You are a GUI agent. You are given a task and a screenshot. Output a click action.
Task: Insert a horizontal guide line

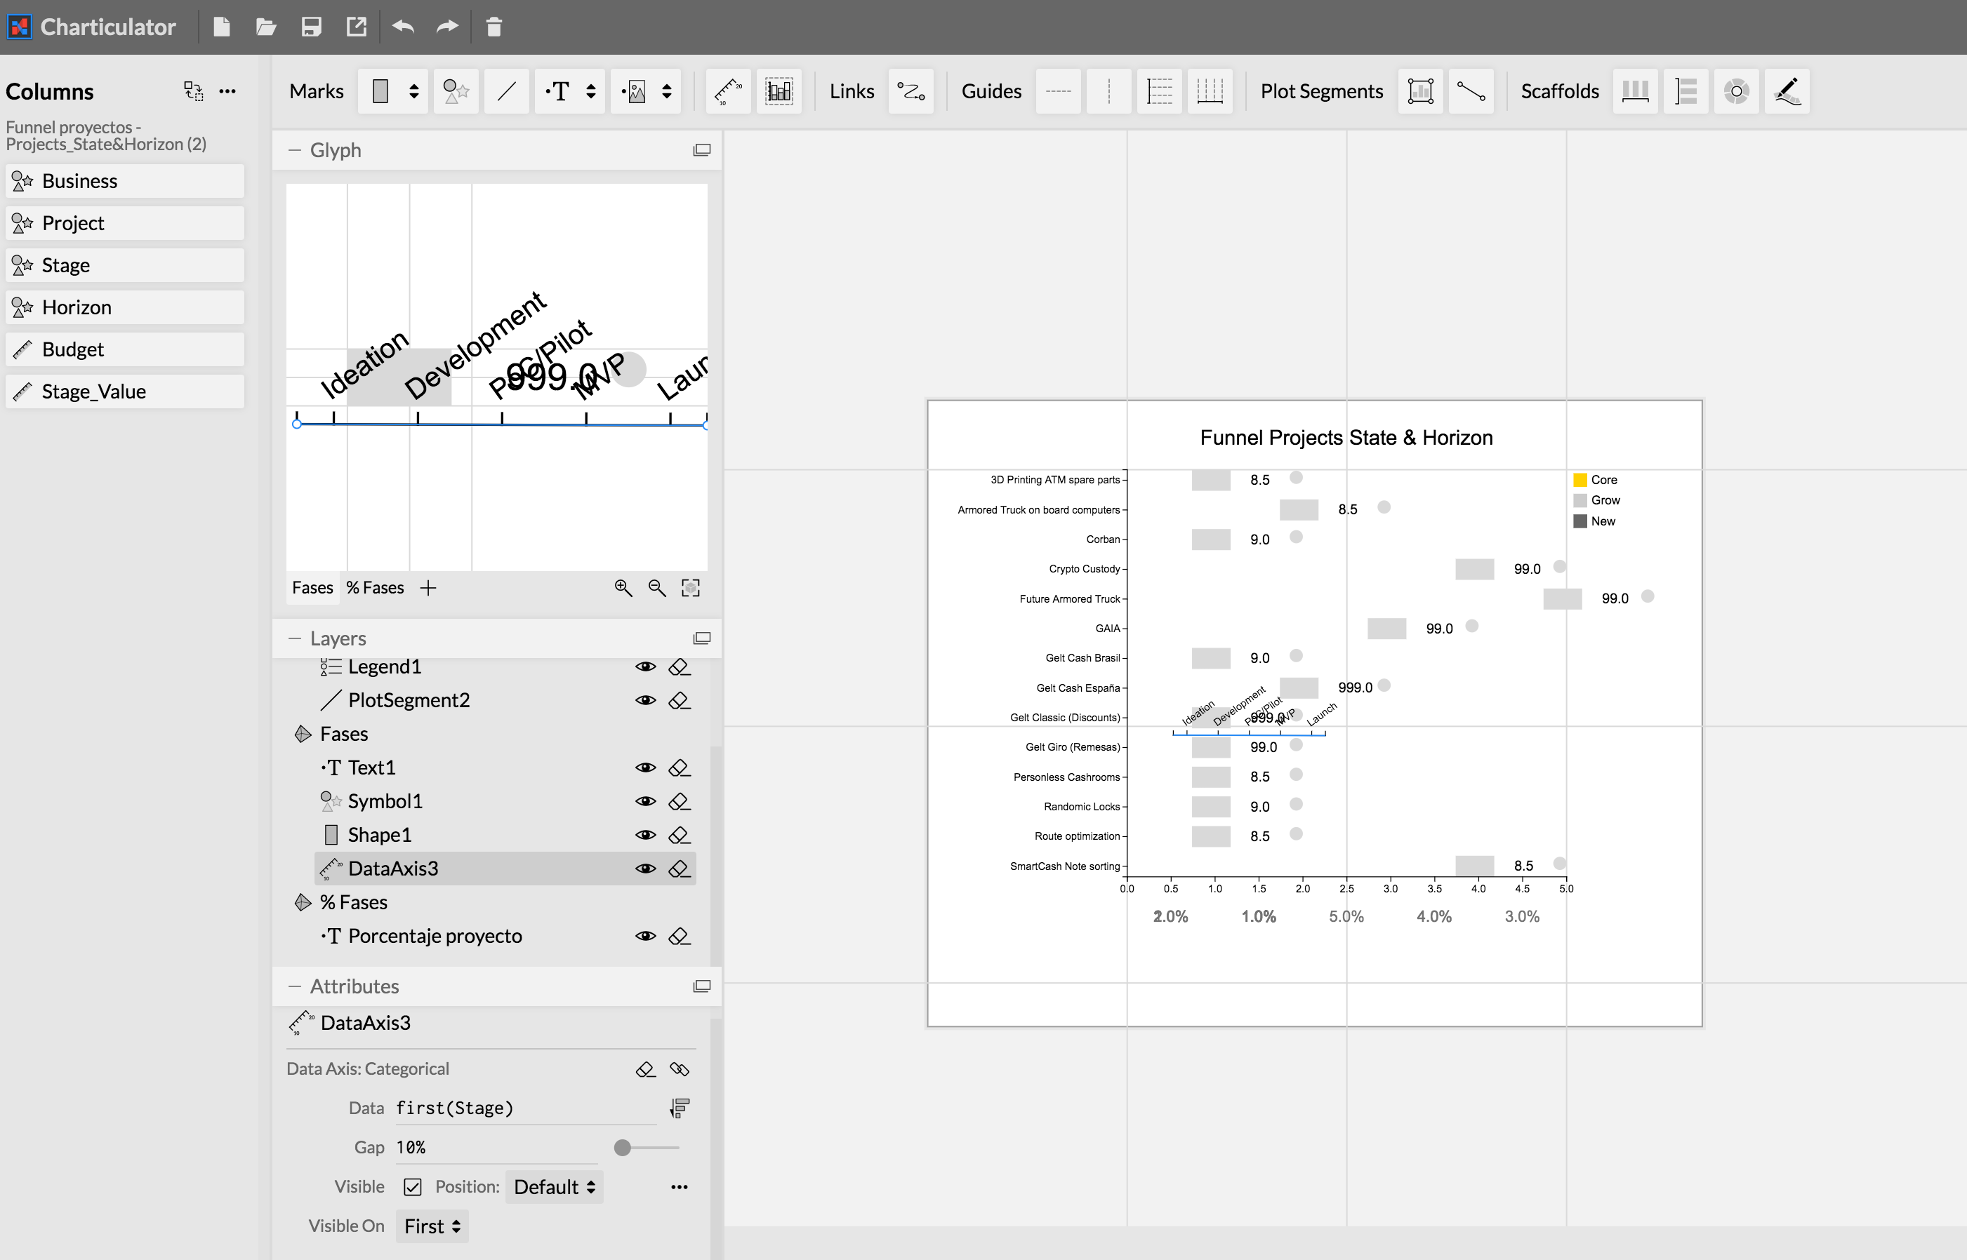tap(1058, 91)
